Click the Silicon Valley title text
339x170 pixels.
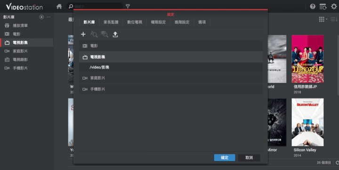tap(305, 150)
